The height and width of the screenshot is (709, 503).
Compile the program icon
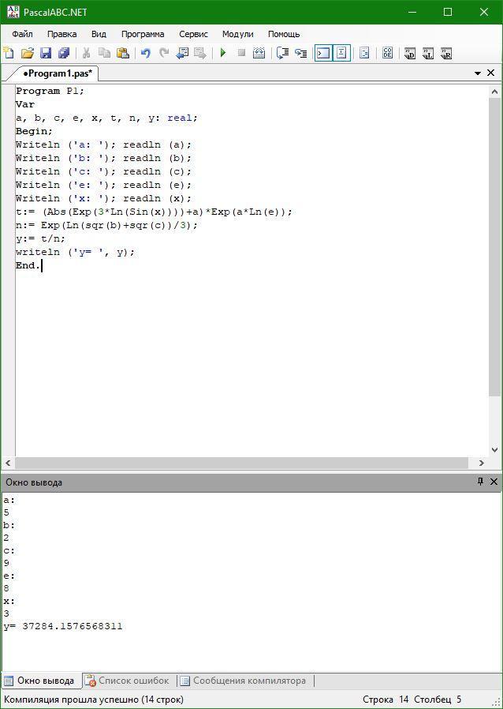259,53
